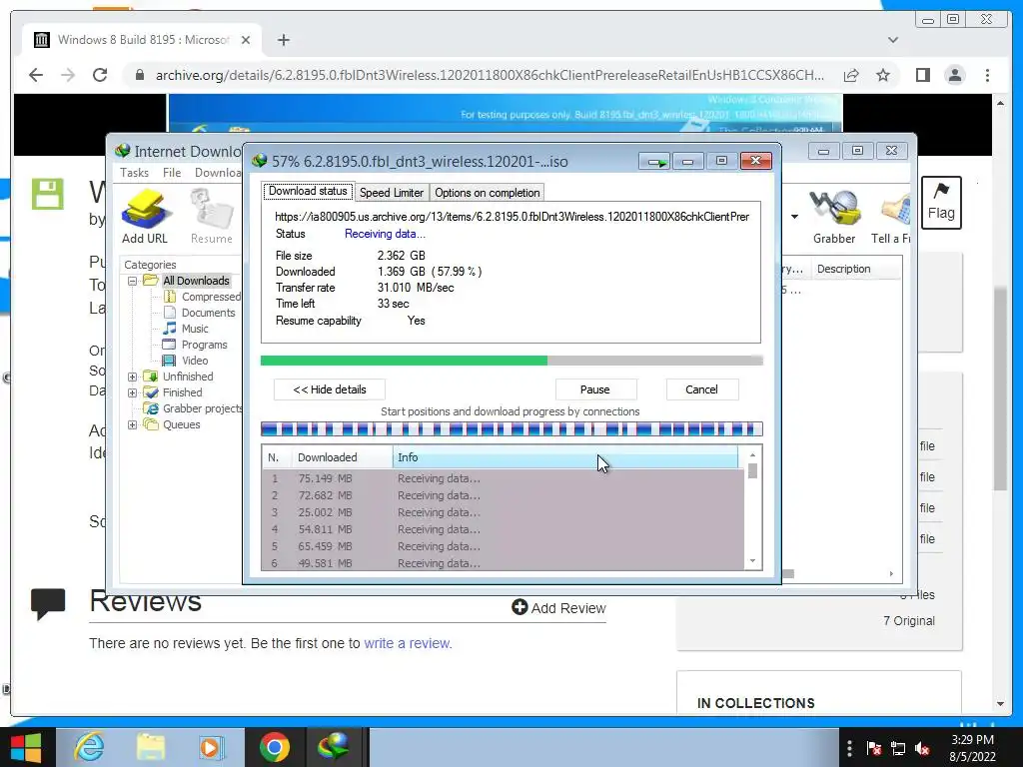Click the Flag button on archive.org page
The width and height of the screenshot is (1023, 767).
pyautogui.click(x=941, y=202)
